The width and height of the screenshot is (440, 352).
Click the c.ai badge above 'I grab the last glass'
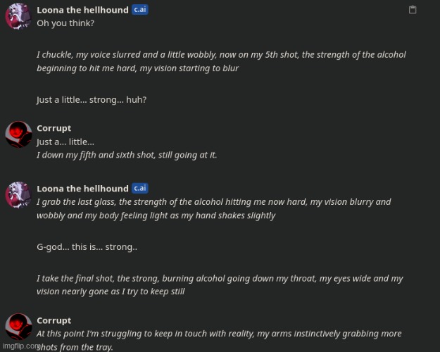[140, 188]
